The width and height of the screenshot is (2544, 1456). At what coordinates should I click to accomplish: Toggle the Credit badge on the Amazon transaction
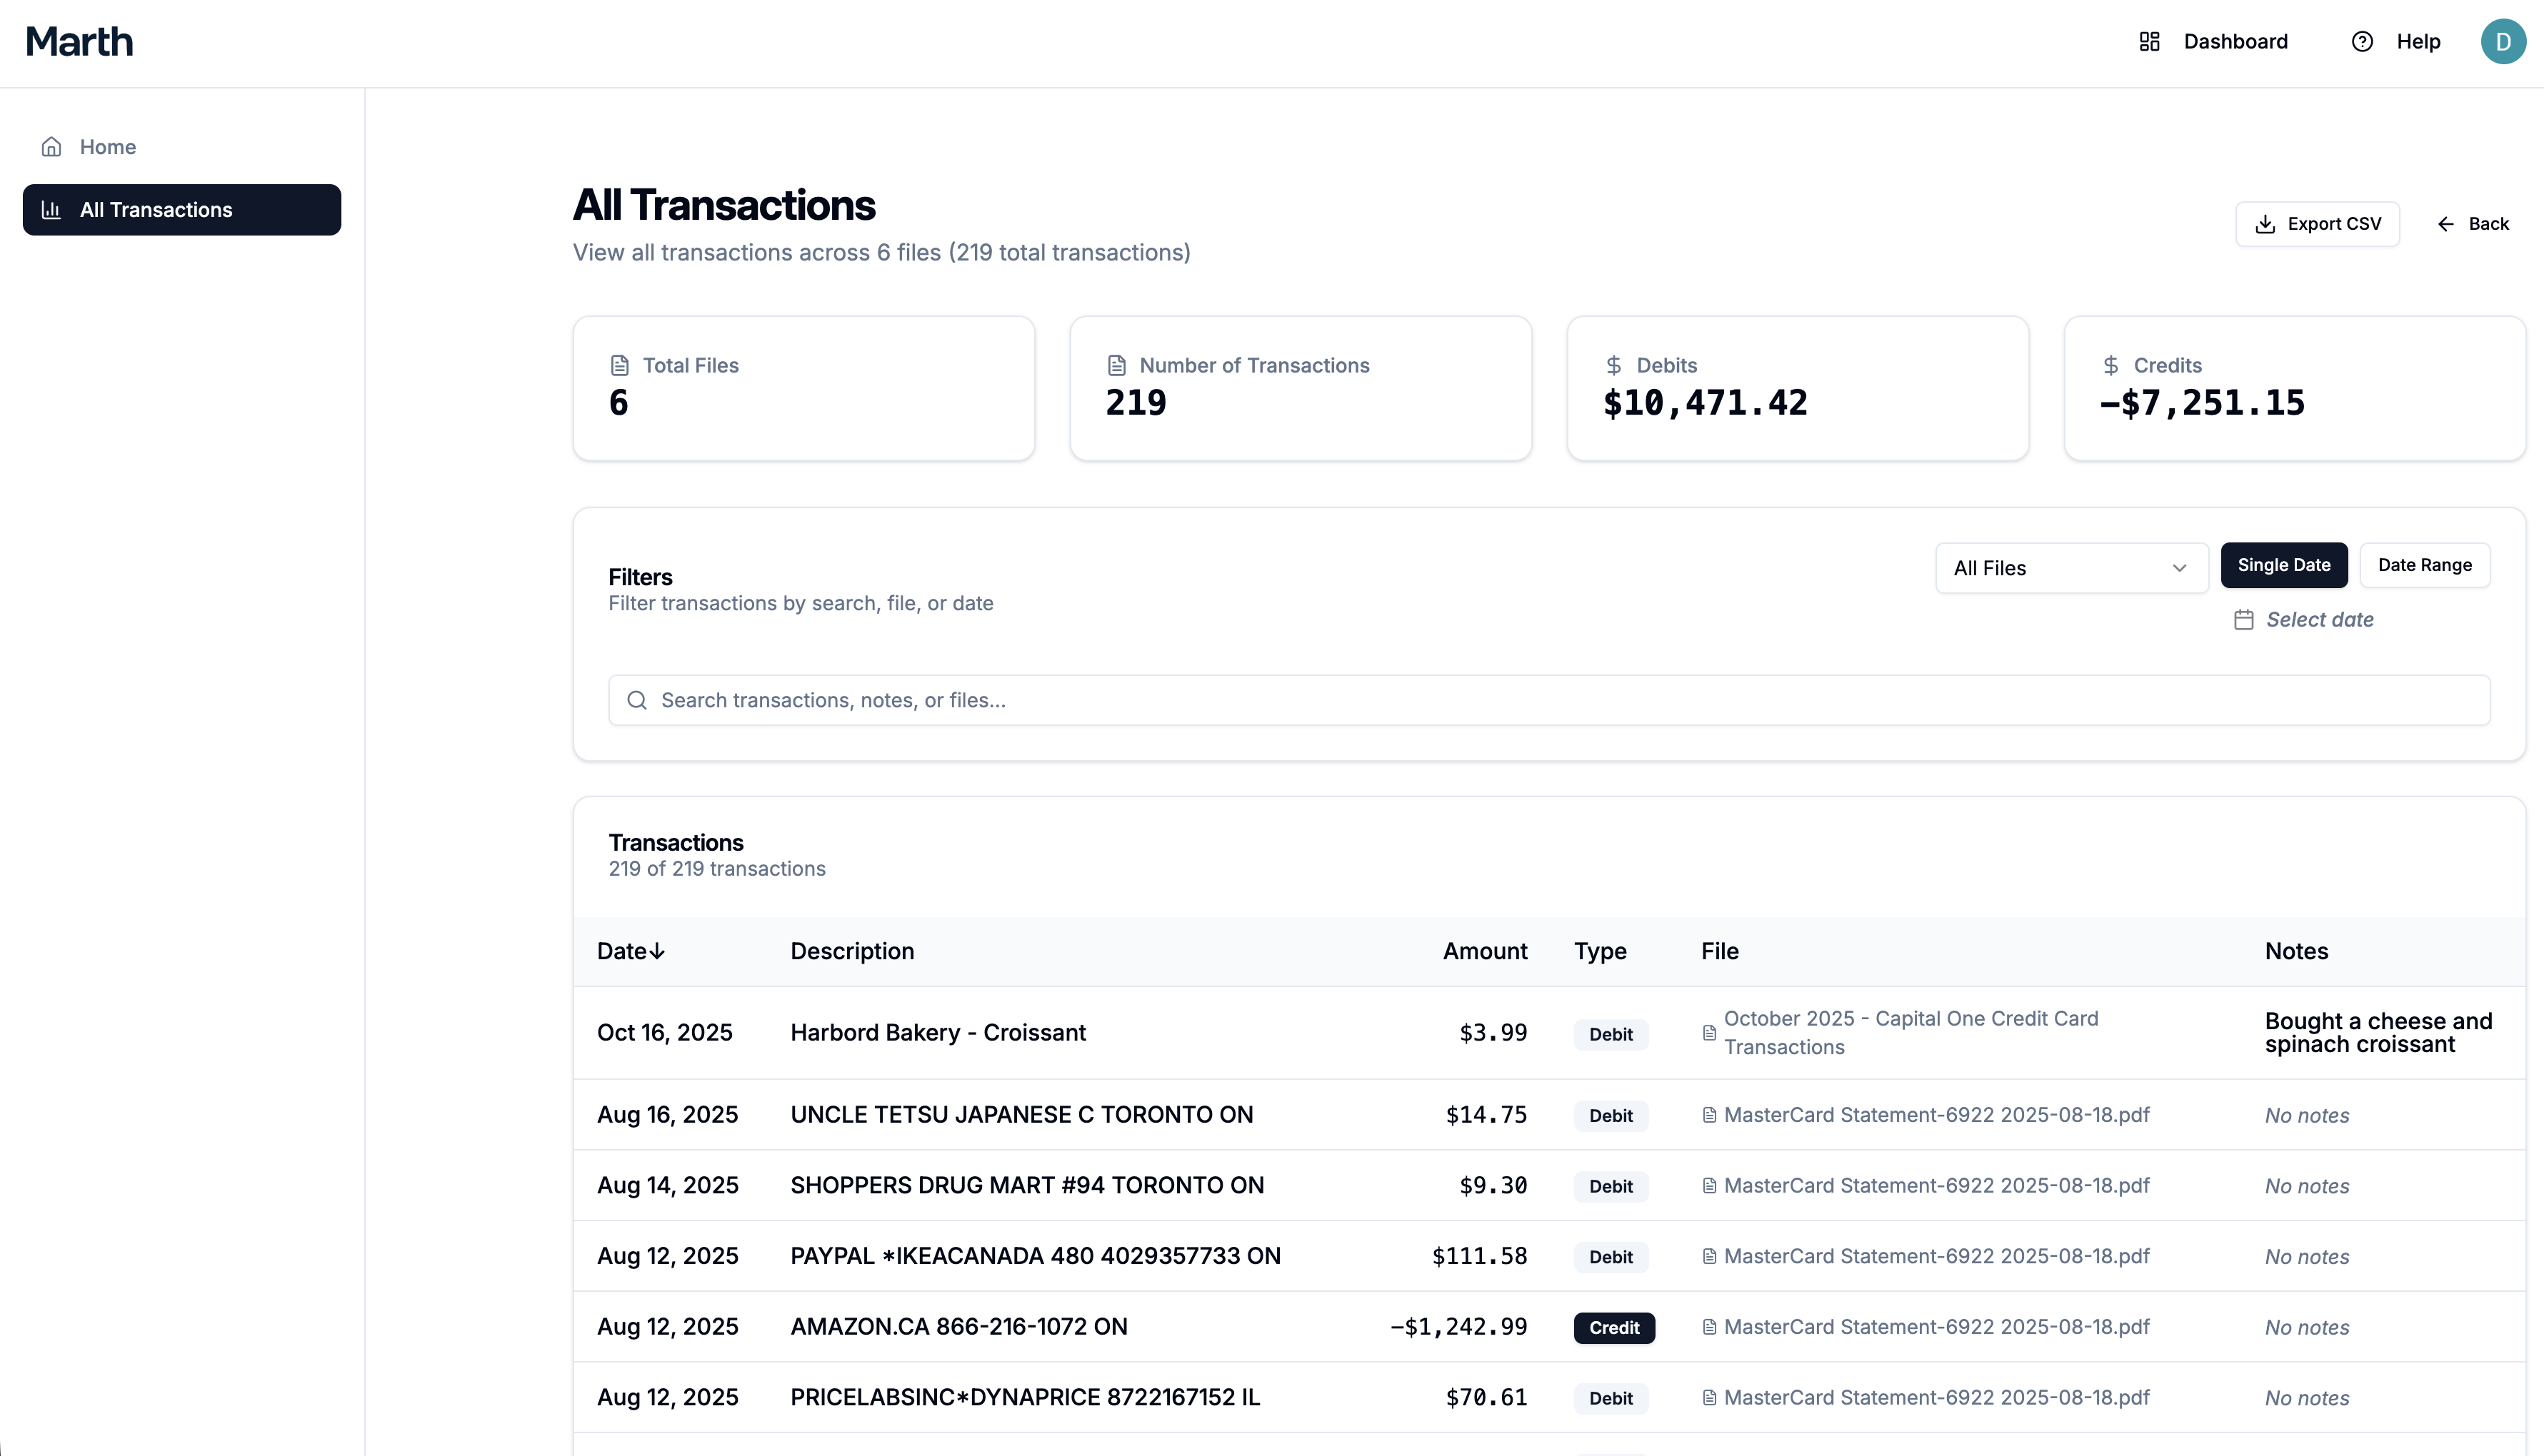pyautogui.click(x=1613, y=1327)
